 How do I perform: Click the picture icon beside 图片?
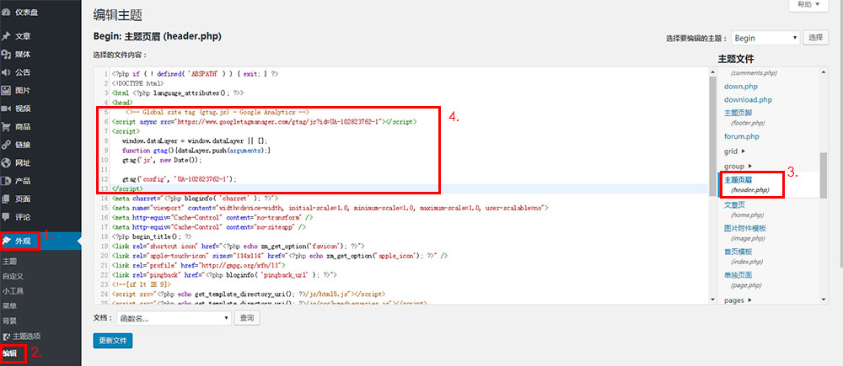(7, 91)
